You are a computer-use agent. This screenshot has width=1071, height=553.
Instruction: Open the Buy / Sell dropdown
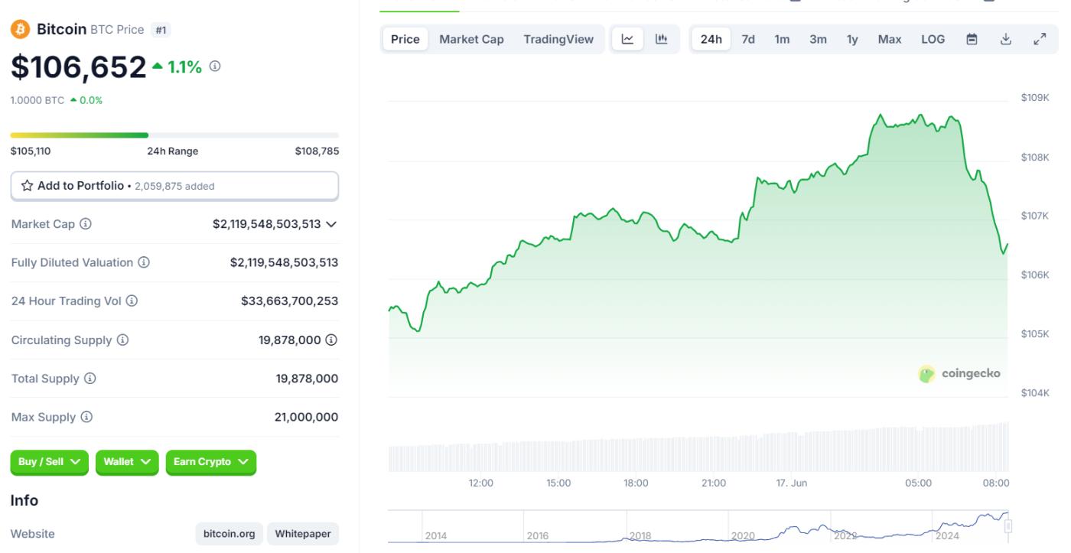tap(50, 462)
